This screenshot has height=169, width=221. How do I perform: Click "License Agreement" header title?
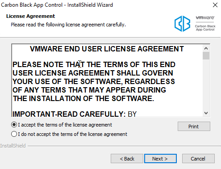coord(30,16)
